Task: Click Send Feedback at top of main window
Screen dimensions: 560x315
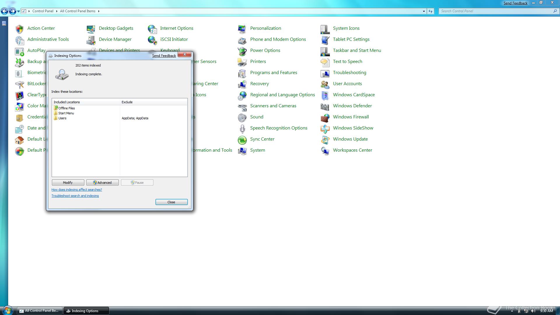Action: (x=515, y=3)
